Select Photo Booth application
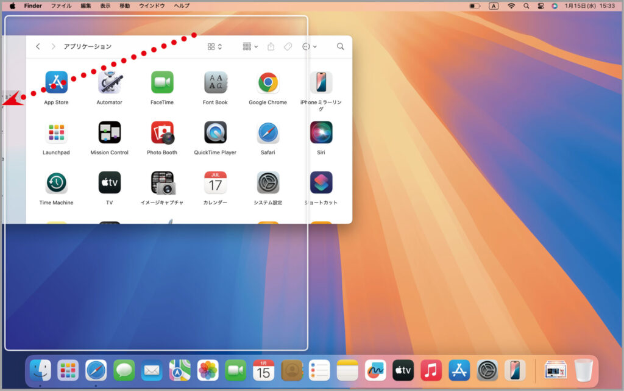Screen dimensions: 624x391 162,132
